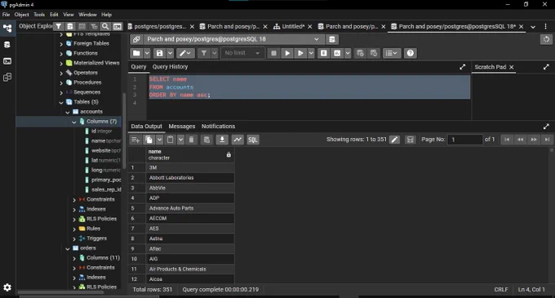
Task: Click the execute script button
Action: 300,53
